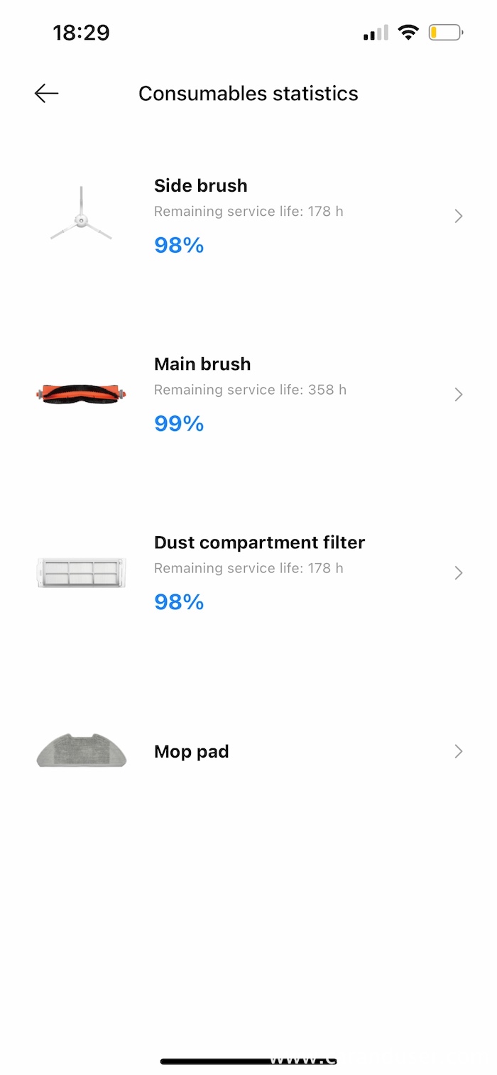
Task: Tap the gray mop pad icon
Action: click(x=81, y=751)
